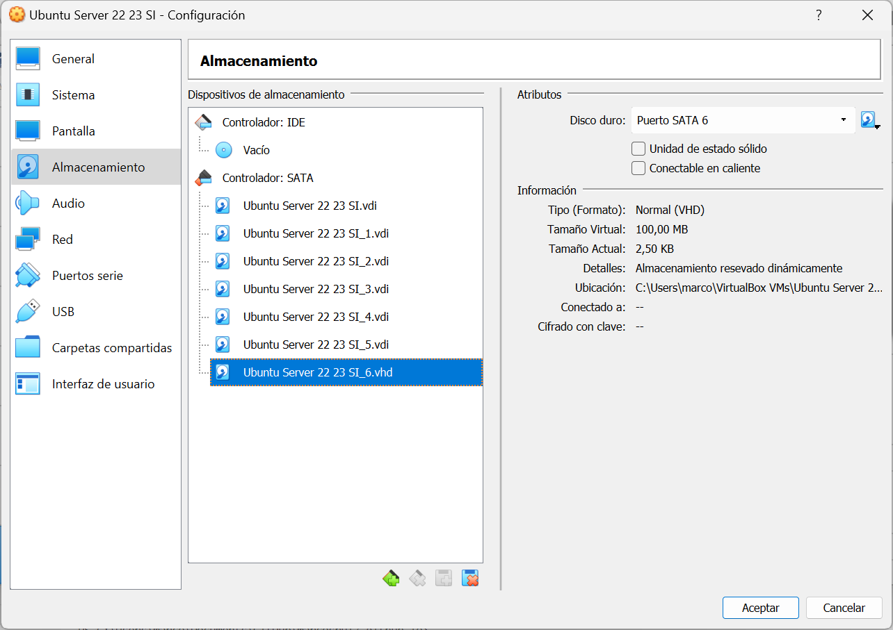The height and width of the screenshot is (630, 893).
Task: Enable Unidad de estado sólido checkbox
Action: (638, 149)
